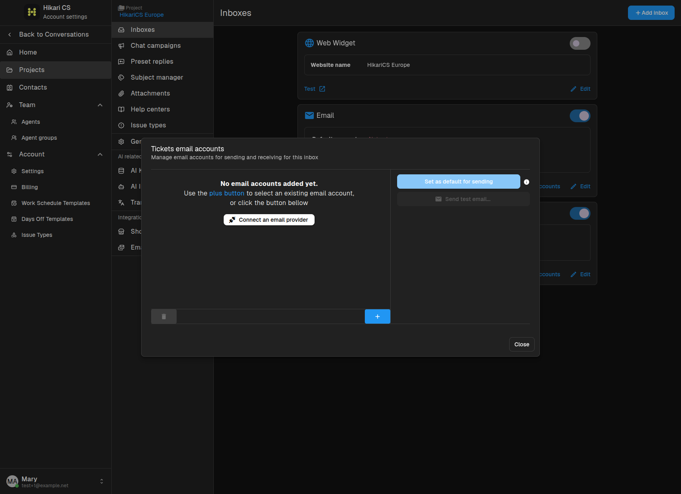Click the external link icon next to Test
The width and height of the screenshot is (681, 494).
322,89
